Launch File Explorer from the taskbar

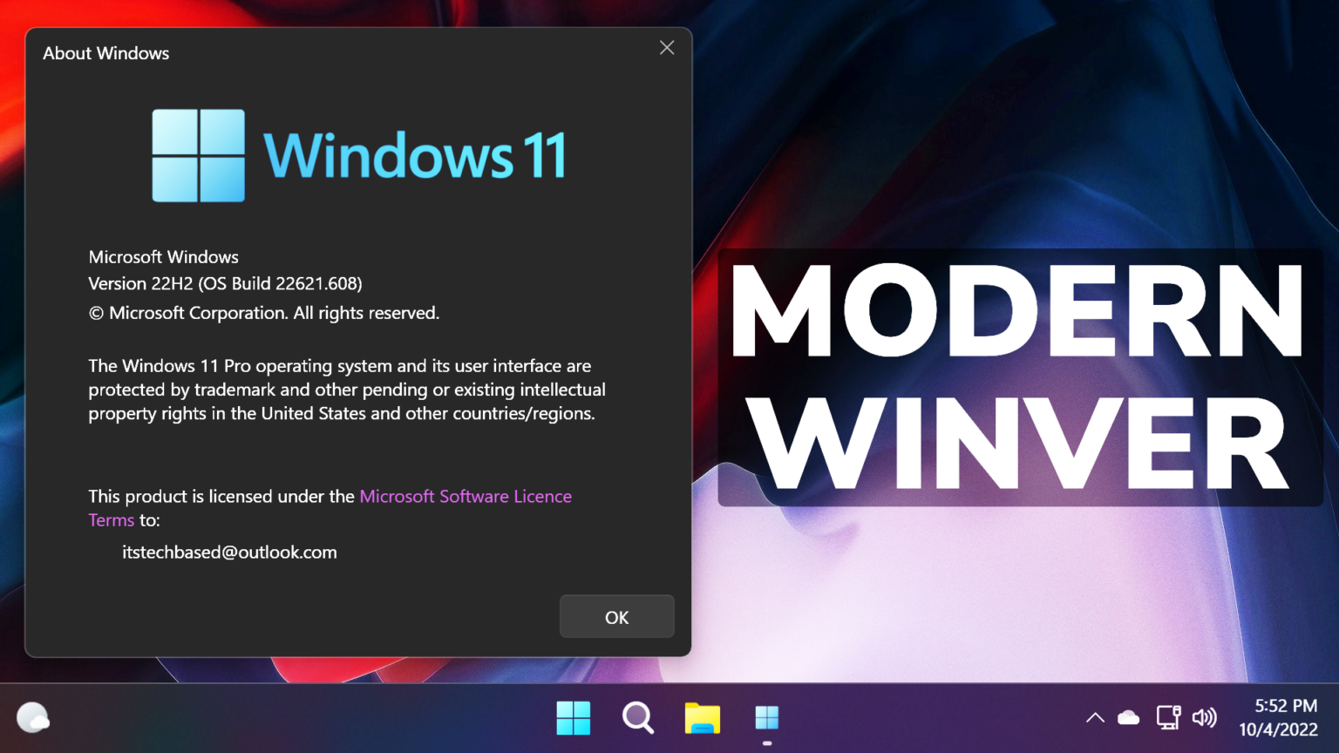(702, 717)
